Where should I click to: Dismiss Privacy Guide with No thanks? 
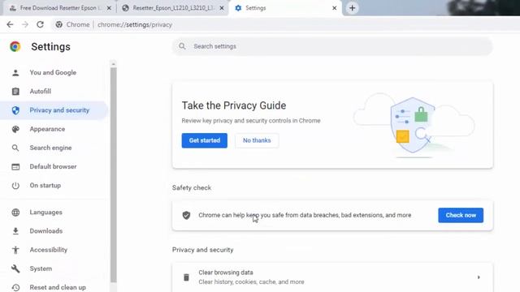(x=257, y=140)
